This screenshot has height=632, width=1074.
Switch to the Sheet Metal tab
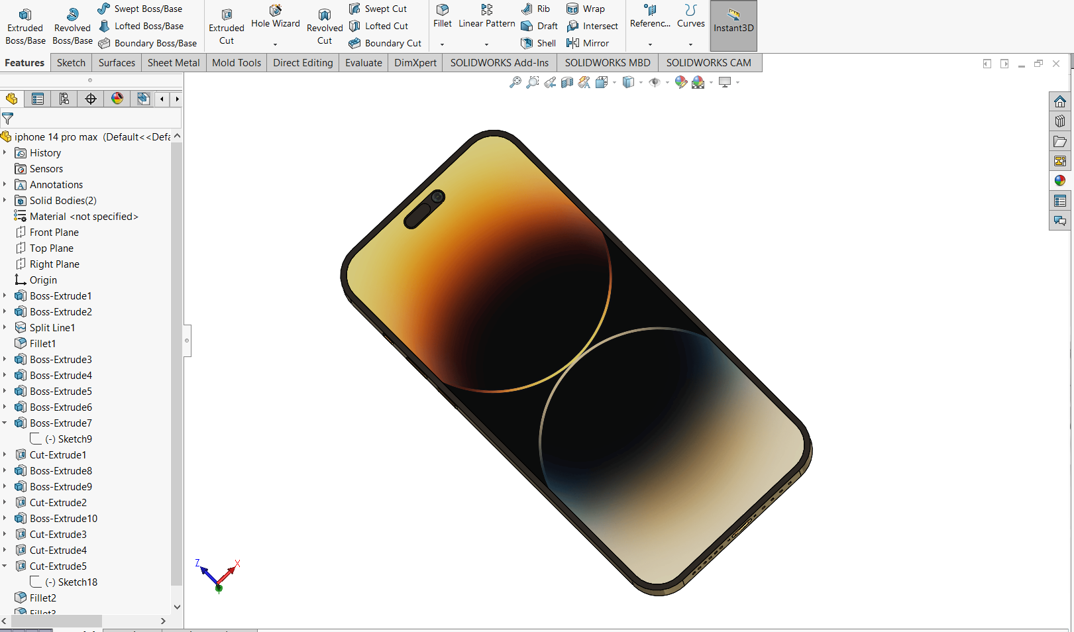[174, 63]
